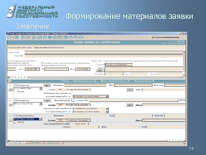Click left arrow of upper horizontal scrollbar
This screenshot has width=206, height=155.
[x=9, y=77]
